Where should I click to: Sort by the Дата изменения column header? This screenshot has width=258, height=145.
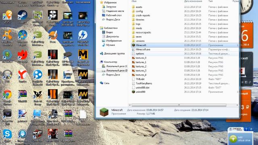[193, 1]
